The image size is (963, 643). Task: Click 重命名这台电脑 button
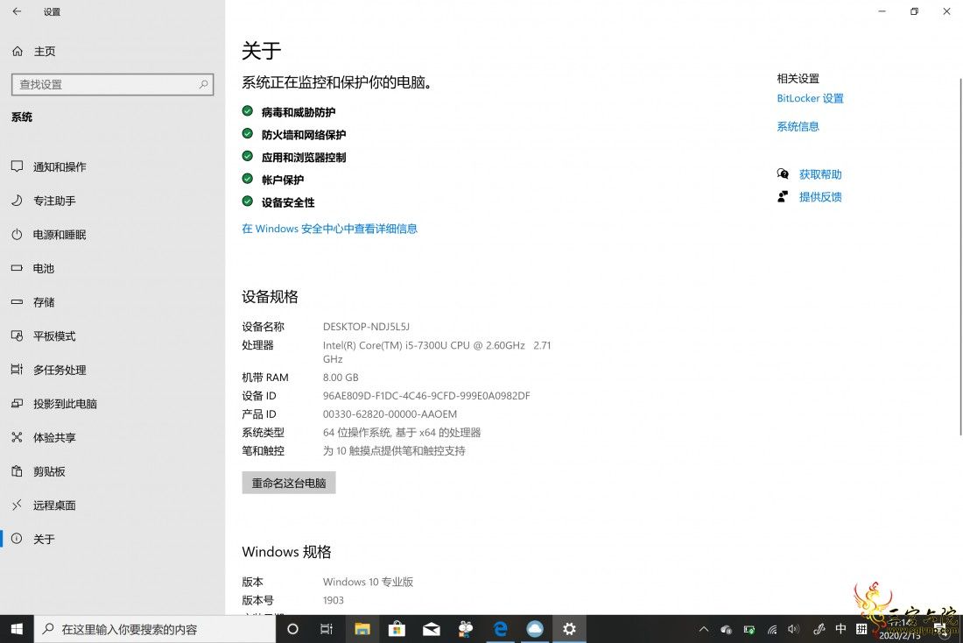pyautogui.click(x=289, y=484)
